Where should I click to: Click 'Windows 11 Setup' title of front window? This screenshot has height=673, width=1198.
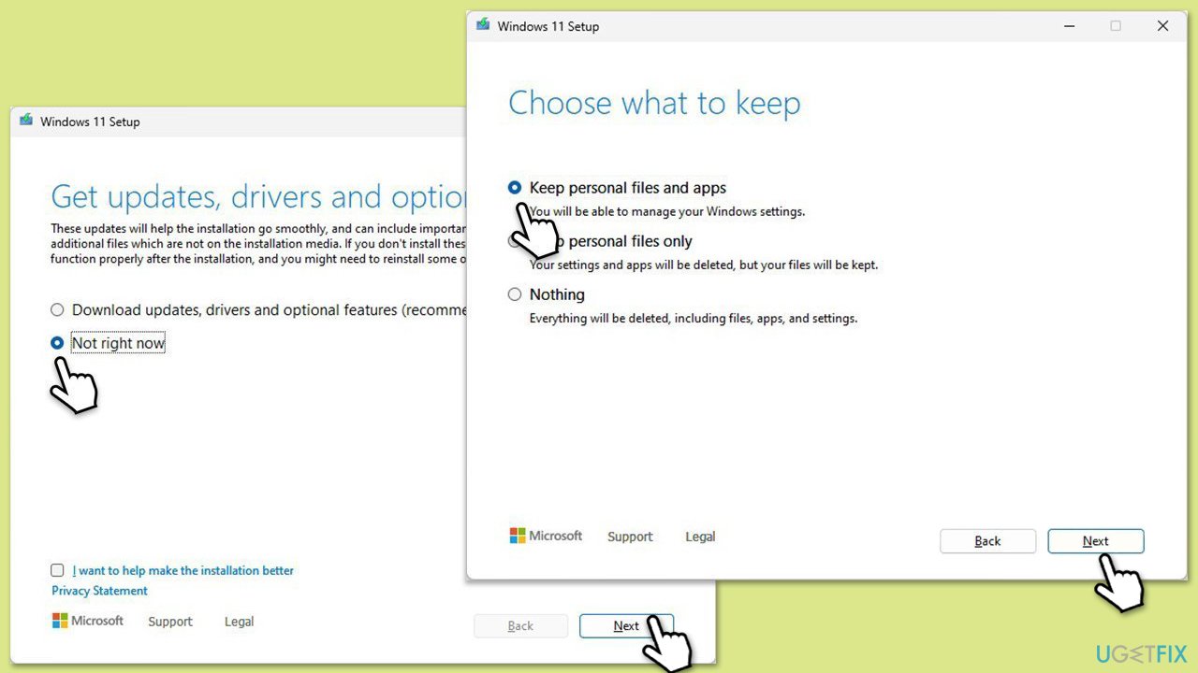pyautogui.click(x=548, y=26)
